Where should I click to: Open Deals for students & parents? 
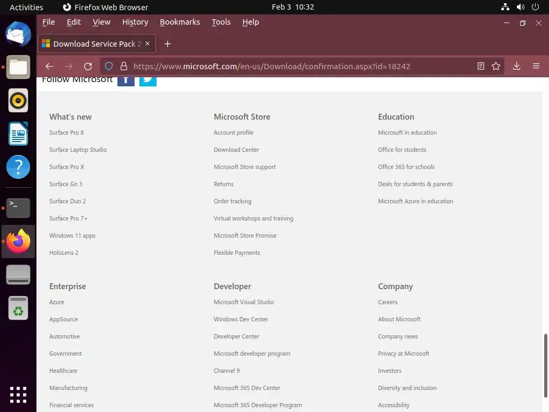pos(416,184)
